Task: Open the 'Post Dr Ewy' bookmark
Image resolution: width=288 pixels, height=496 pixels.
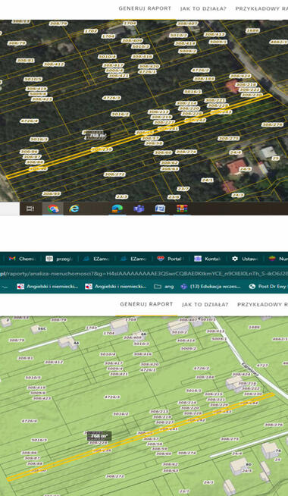Action: [x=268, y=287]
